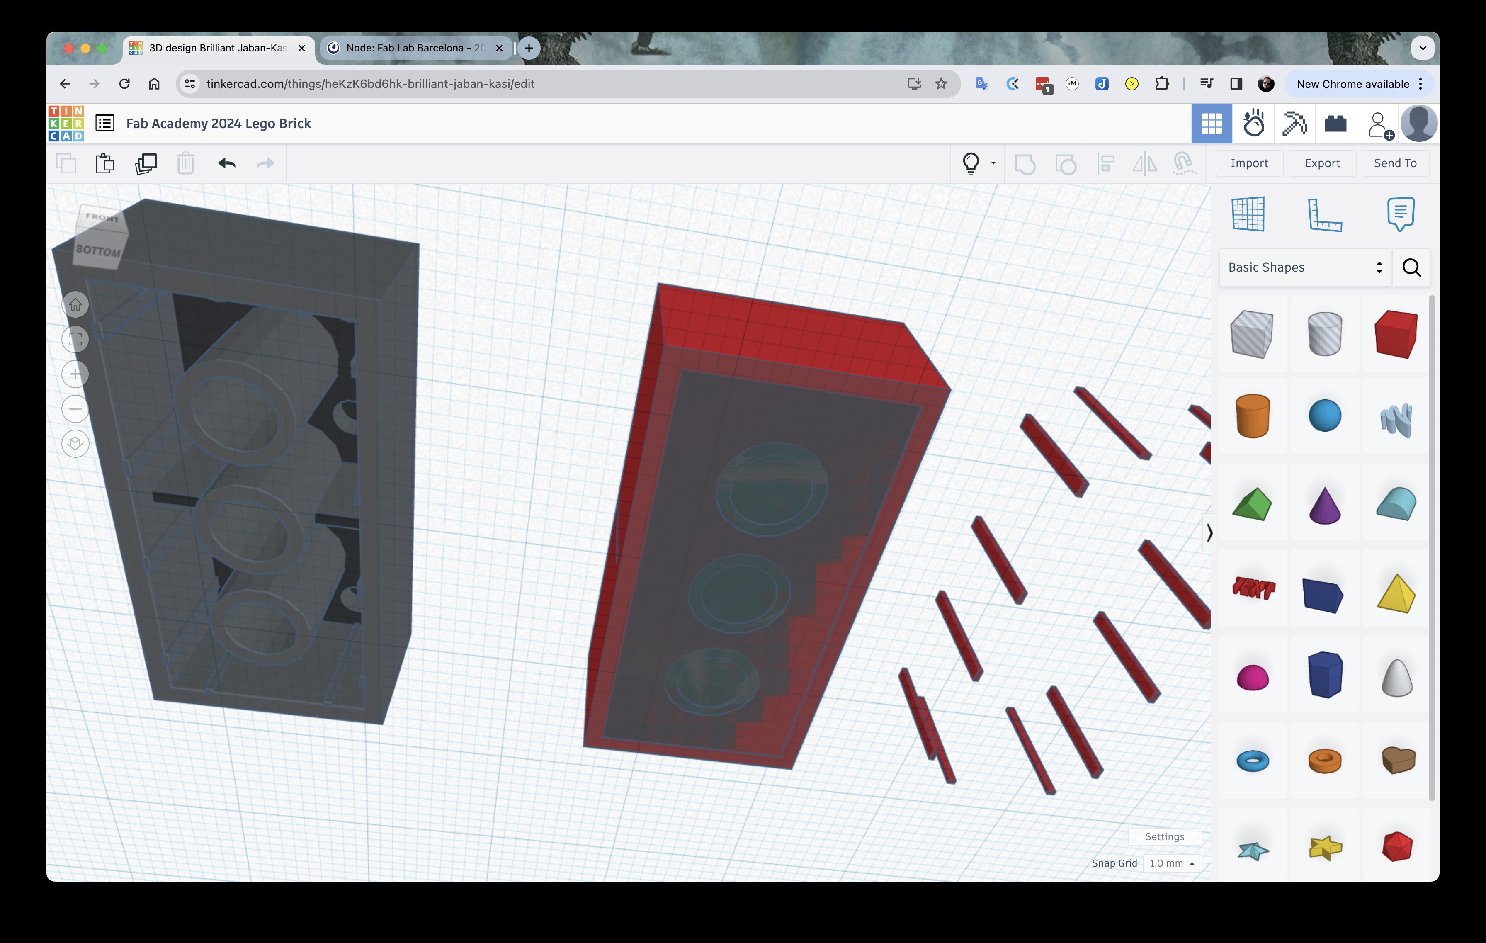Click the duplicate object icon

(145, 163)
